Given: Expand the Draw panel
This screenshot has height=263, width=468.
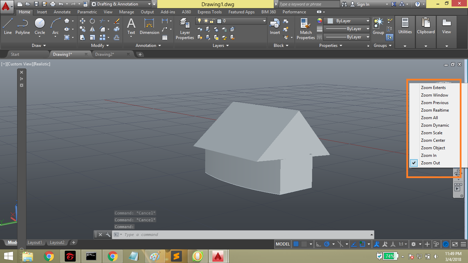Looking at the screenshot, I should point(39,46).
